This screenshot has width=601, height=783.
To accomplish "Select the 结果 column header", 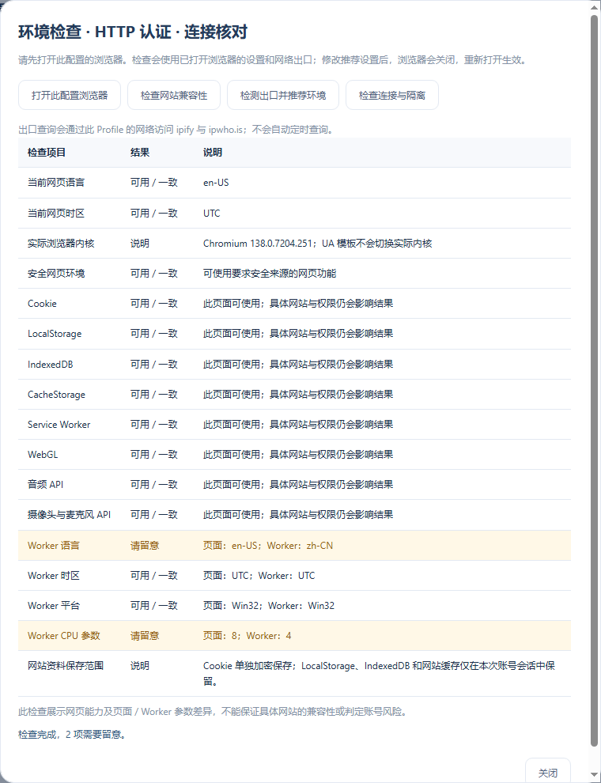I will 140,153.
